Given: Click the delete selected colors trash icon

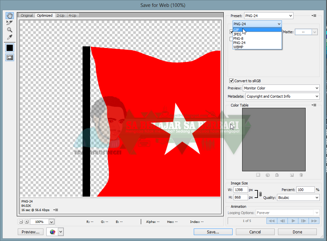Looking at the screenshot, I should [x=301, y=175].
